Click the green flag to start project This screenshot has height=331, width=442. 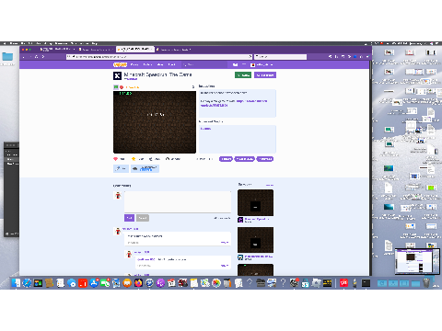[x=116, y=87]
